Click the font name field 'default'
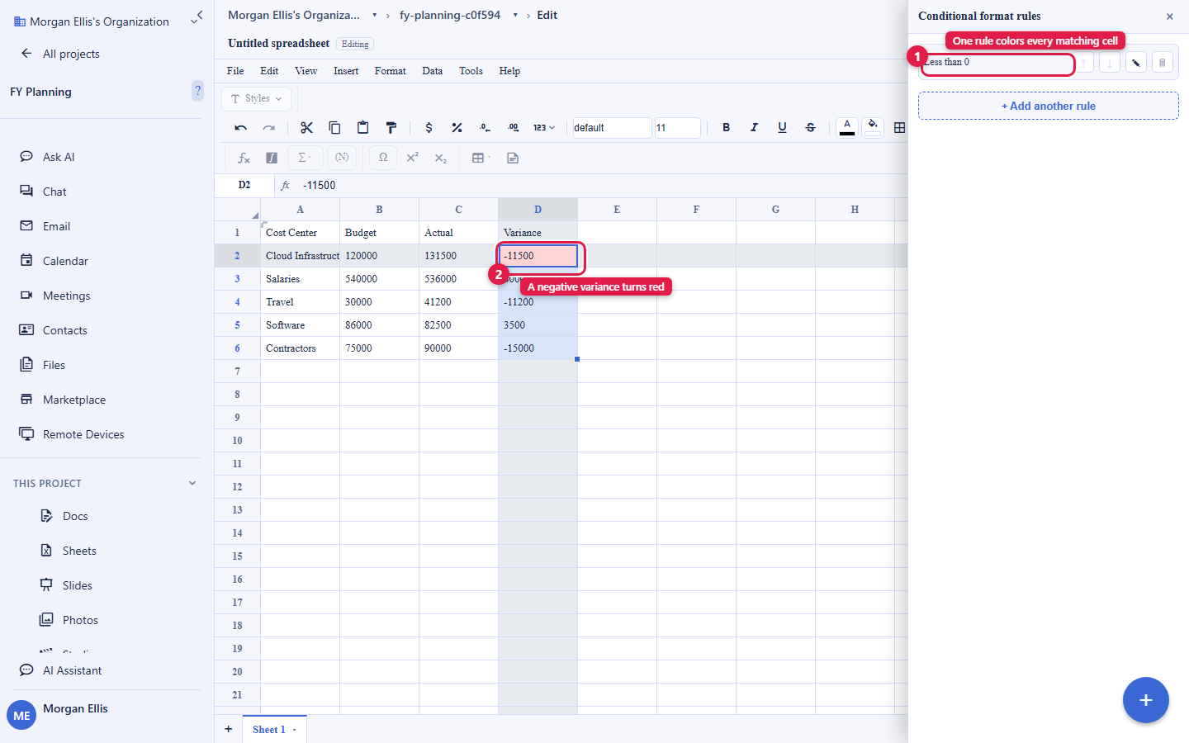Screen dimensions: 1189x743 click(611, 128)
